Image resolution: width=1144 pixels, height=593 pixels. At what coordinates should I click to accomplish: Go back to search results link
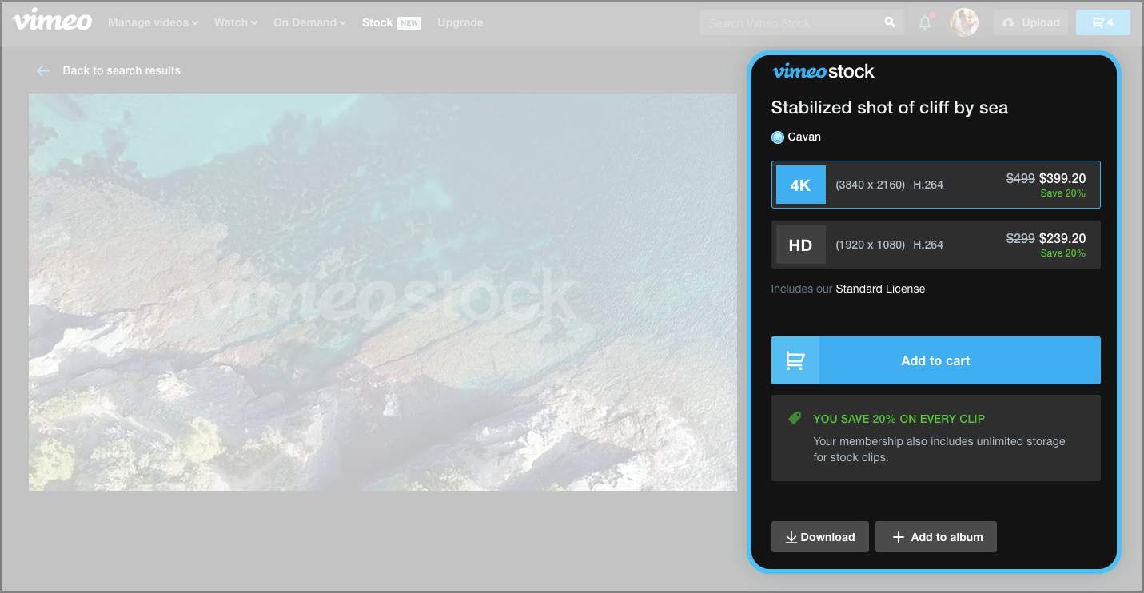tap(122, 70)
